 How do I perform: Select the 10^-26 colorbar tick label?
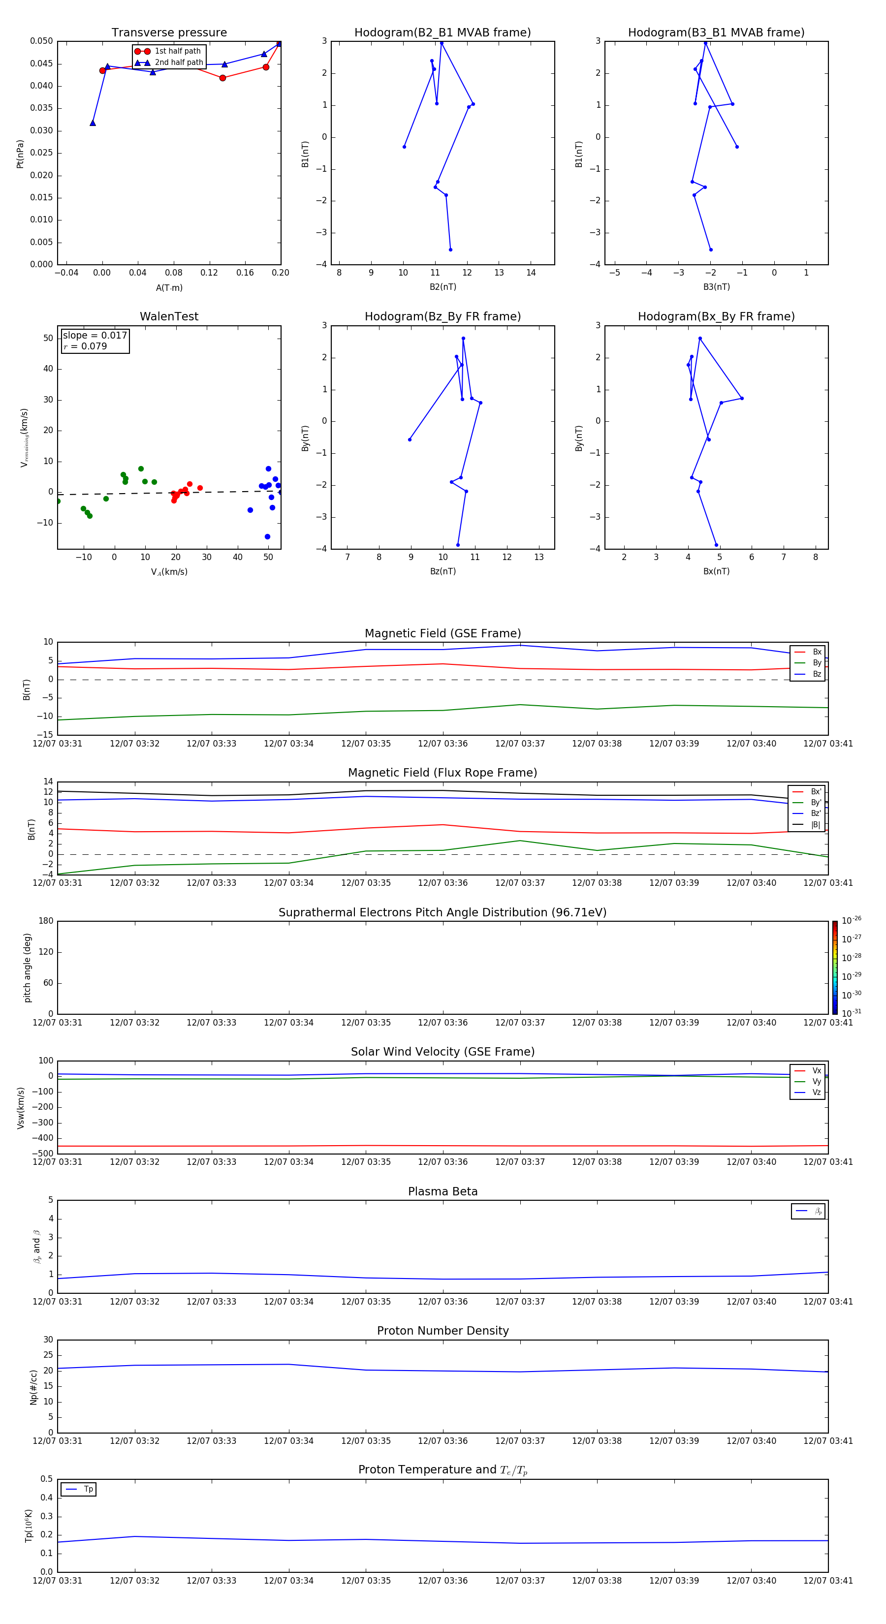[852, 920]
